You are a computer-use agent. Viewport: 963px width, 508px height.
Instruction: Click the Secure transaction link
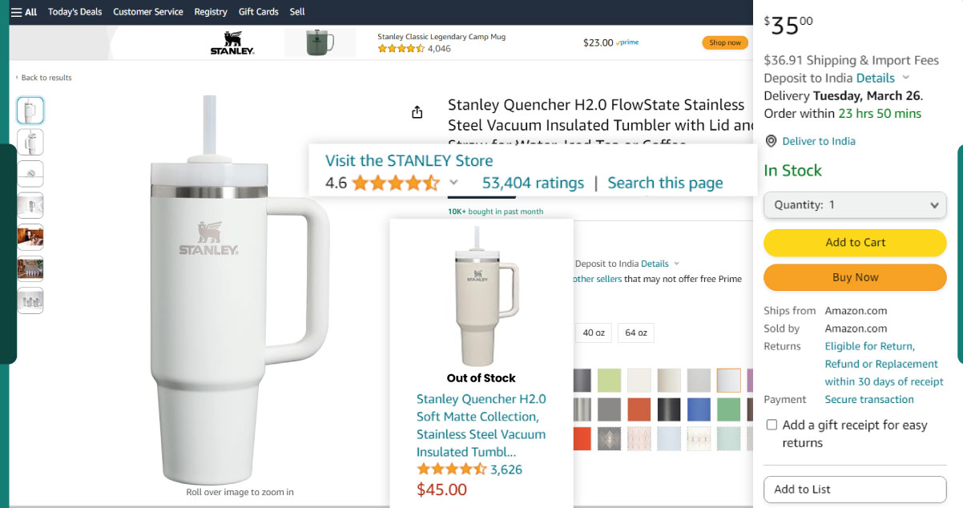point(868,399)
